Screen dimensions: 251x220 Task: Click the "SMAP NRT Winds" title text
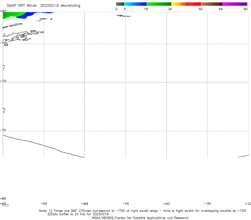point(22,5)
